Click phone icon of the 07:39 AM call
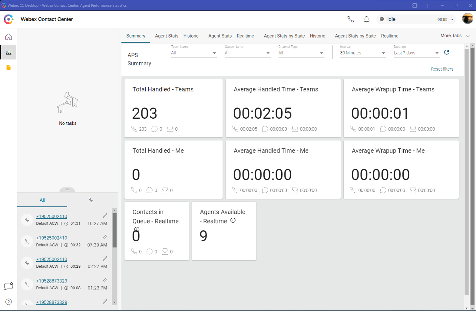Screen dimensions: 476x311 click(x=27, y=241)
